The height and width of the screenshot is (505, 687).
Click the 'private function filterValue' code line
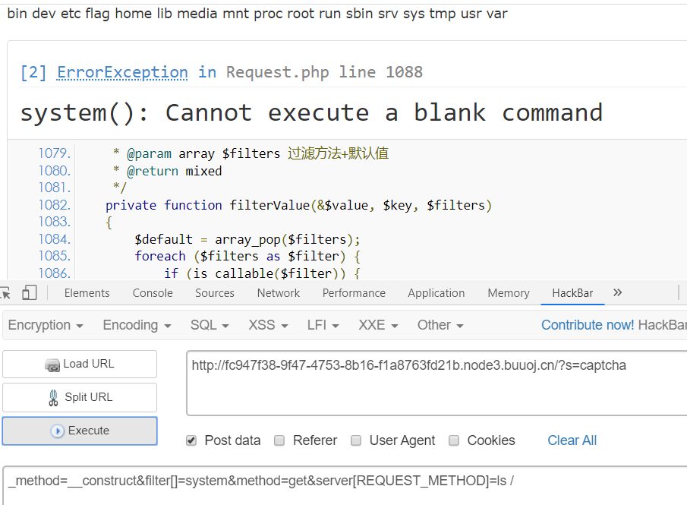point(299,205)
